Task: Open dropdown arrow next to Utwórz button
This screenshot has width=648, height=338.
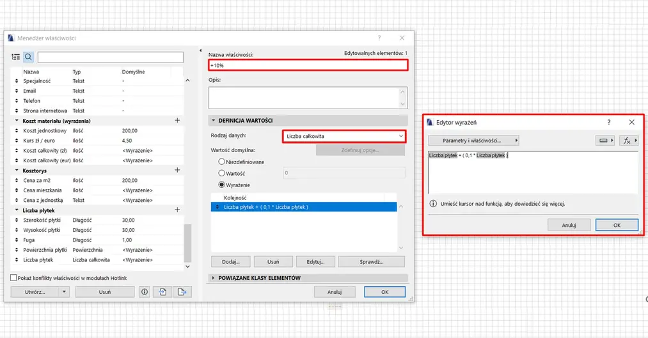Action: pyautogui.click(x=64, y=292)
